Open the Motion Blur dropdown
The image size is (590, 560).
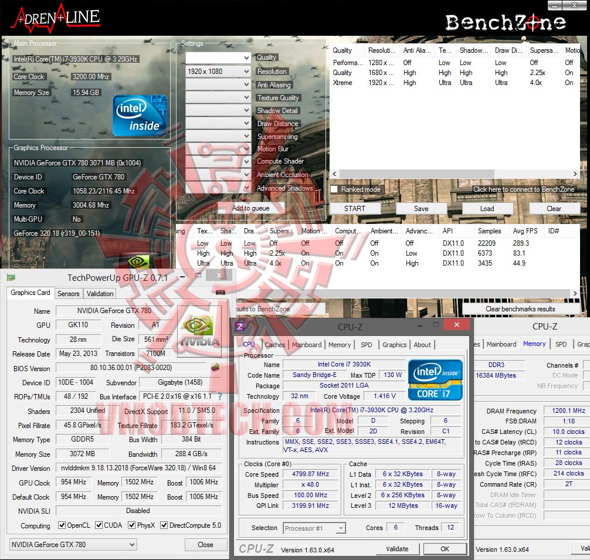[x=218, y=148]
